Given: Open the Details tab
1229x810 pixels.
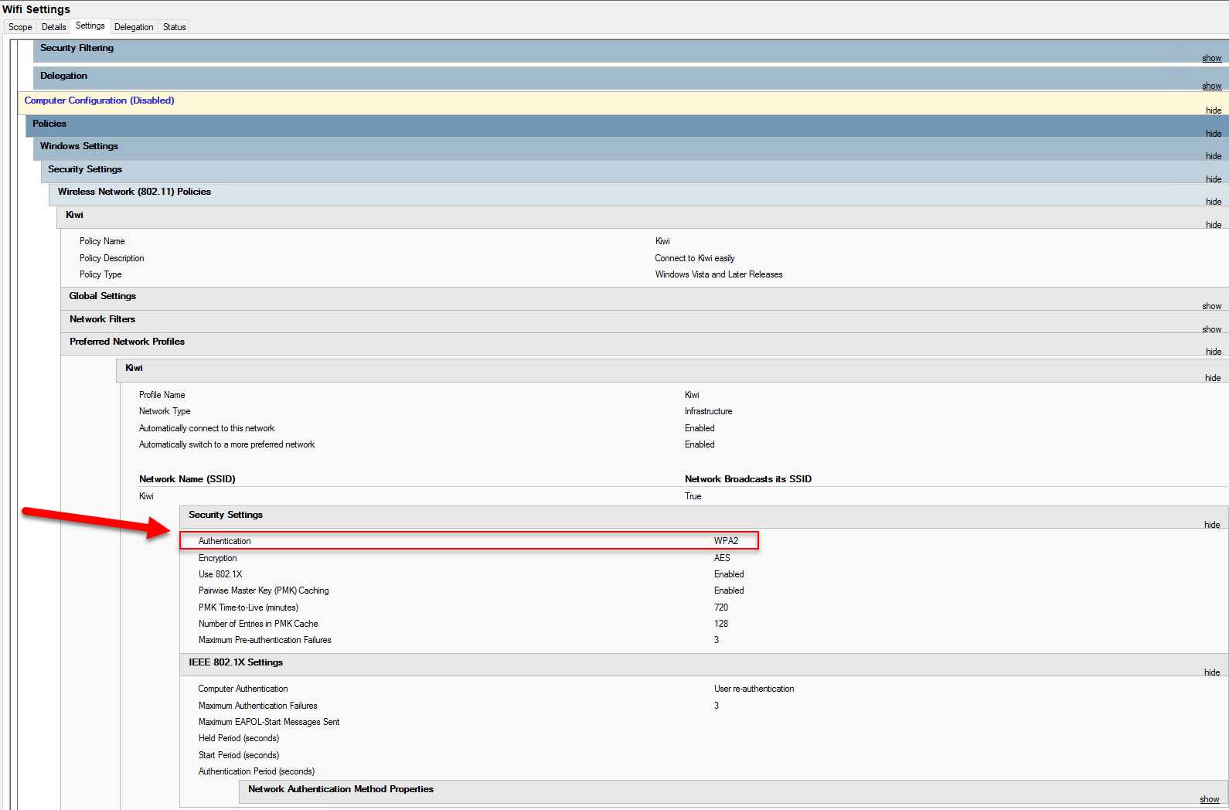Looking at the screenshot, I should coord(53,27).
